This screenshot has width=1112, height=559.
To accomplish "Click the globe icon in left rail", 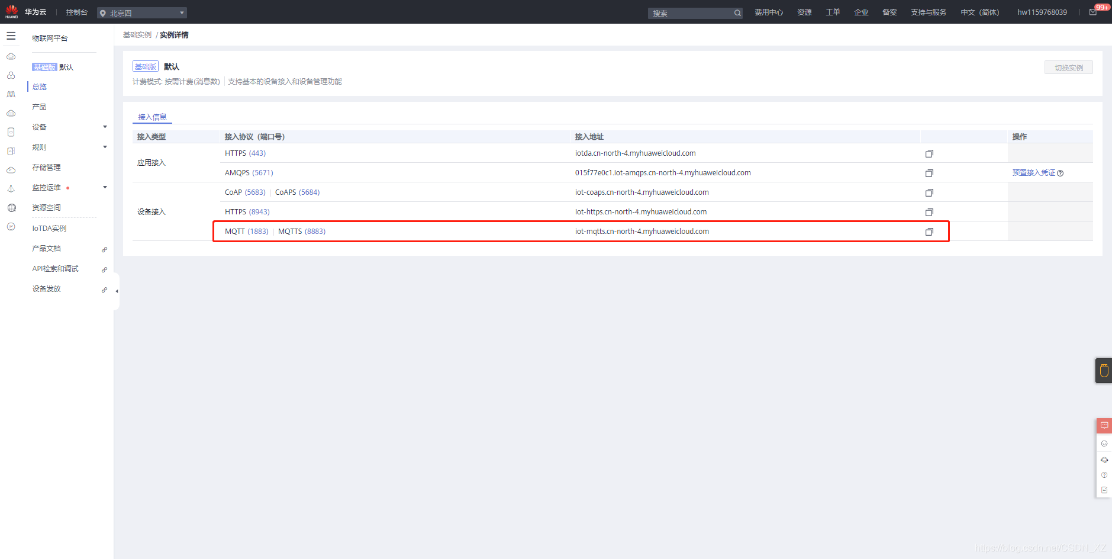I will point(11,208).
